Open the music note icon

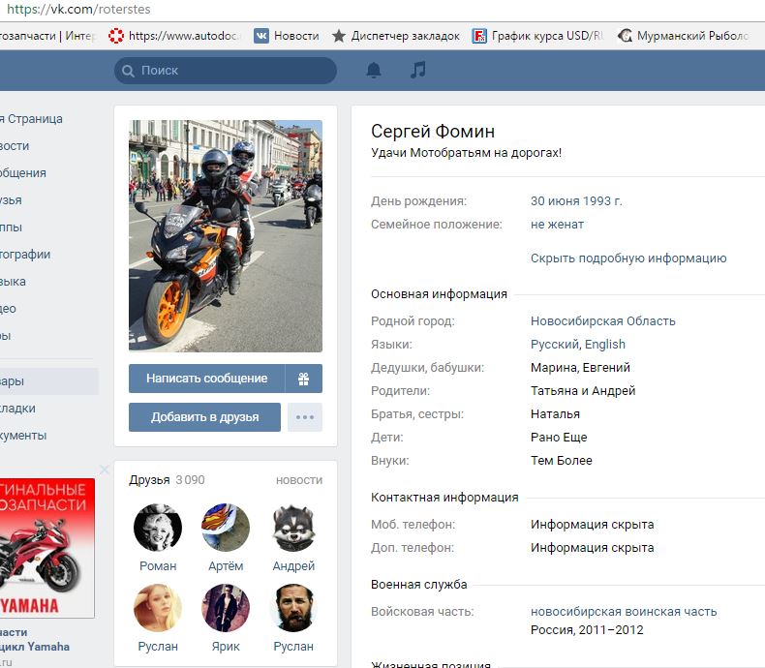(x=417, y=70)
